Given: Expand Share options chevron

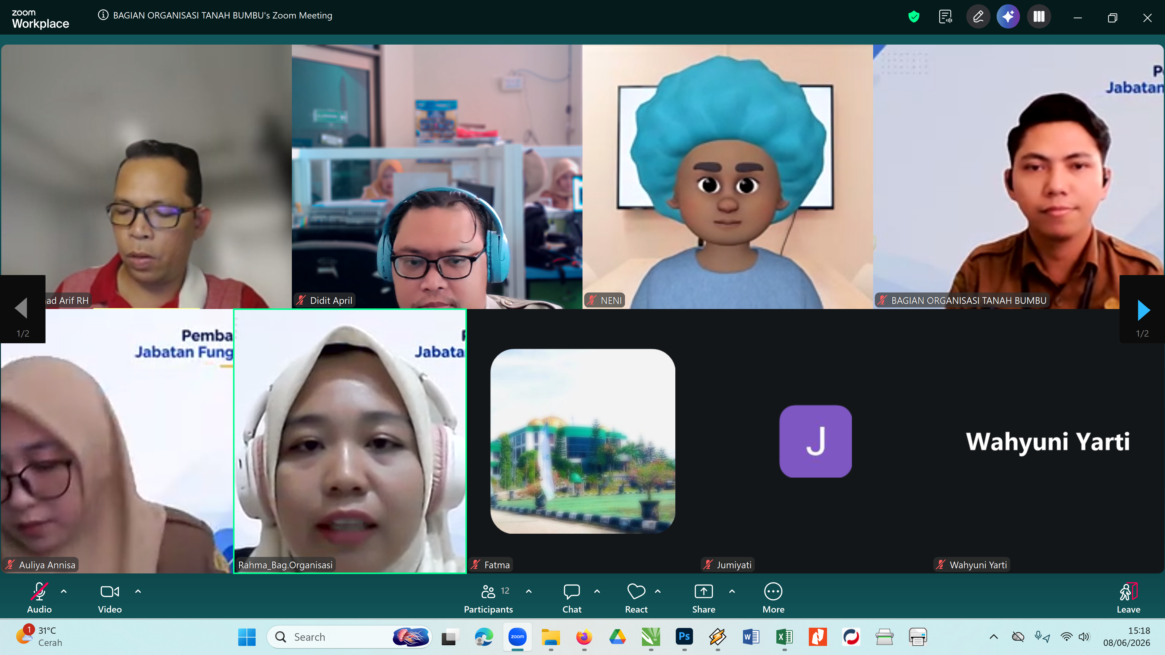Looking at the screenshot, I should [x=732, y=591].
